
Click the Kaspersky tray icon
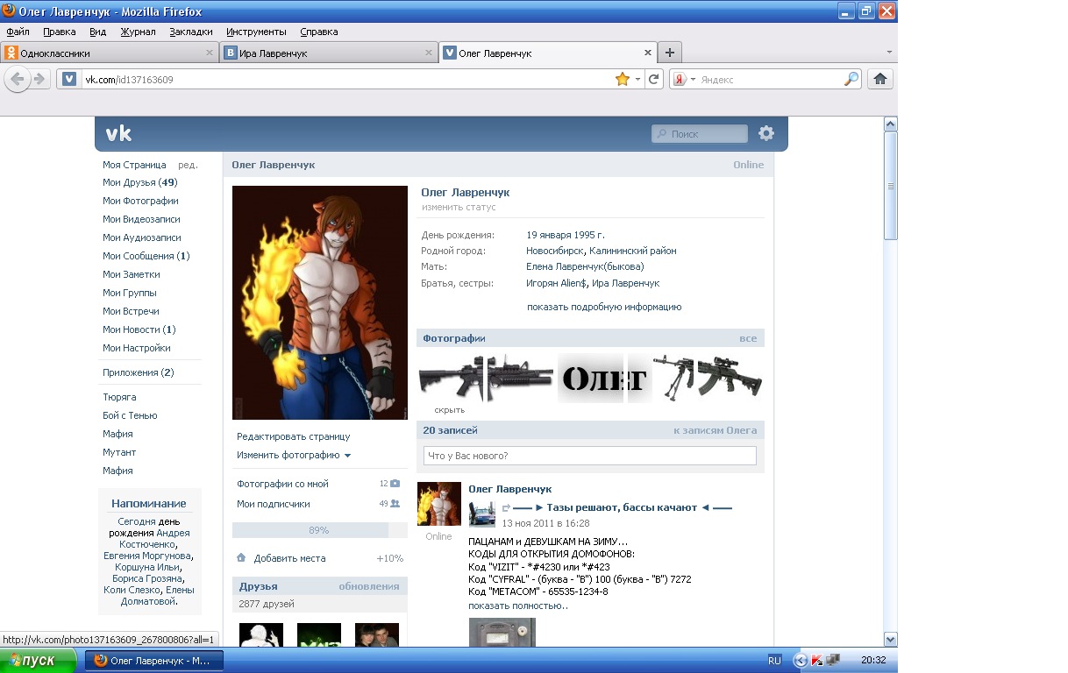pyautogui.click(x=816, y=661)
